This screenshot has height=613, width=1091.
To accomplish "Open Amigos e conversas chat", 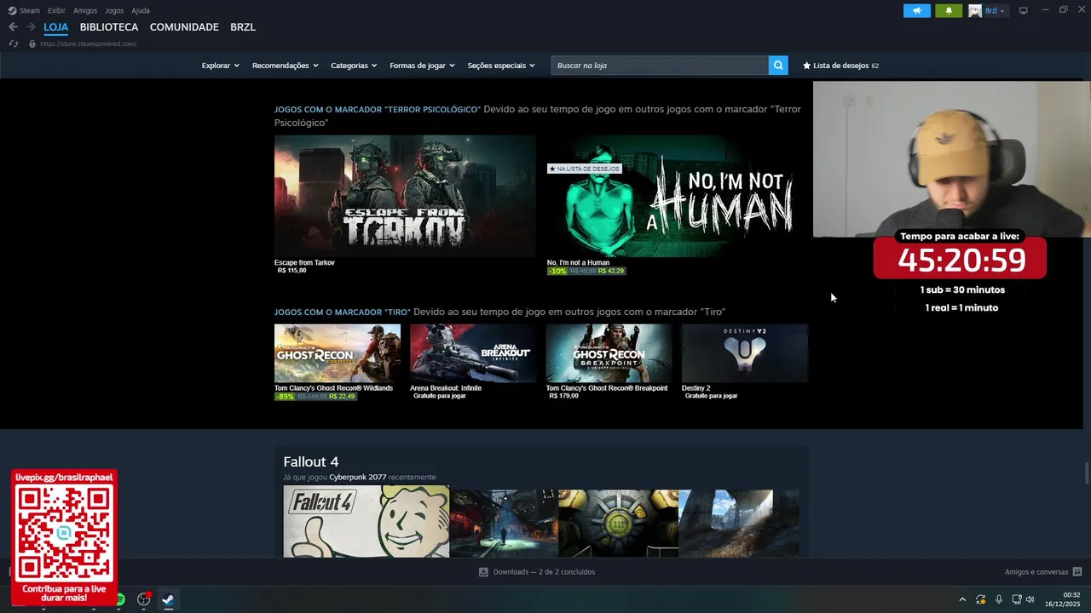I will tap(1036, 572).
